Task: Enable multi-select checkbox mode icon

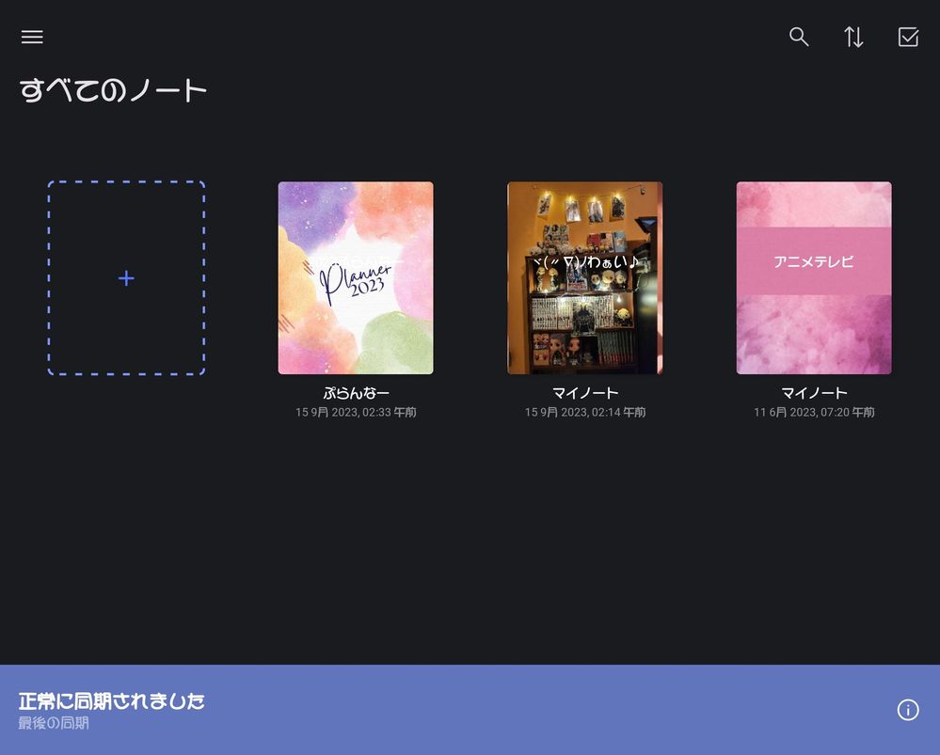Action: [908, 38]
